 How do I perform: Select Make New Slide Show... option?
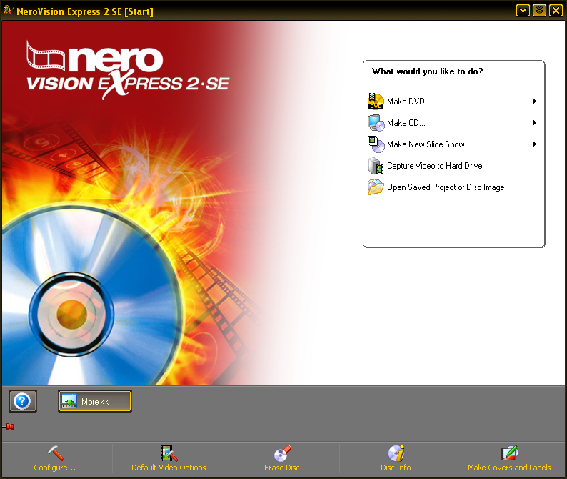pyautogui.click(x=429, y=144)
